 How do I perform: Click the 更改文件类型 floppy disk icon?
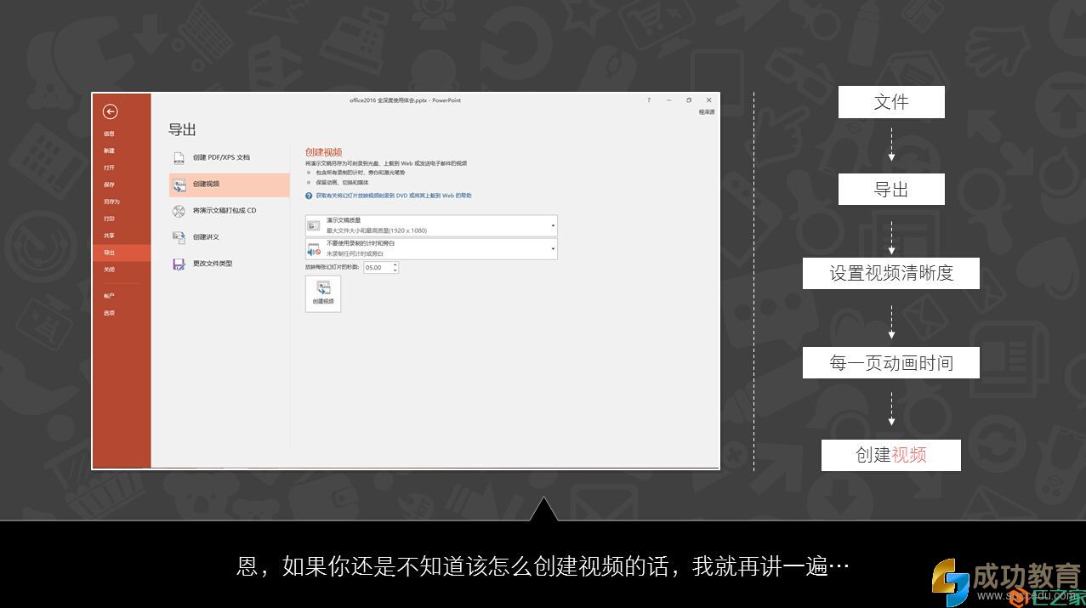[x=179, y=264]
